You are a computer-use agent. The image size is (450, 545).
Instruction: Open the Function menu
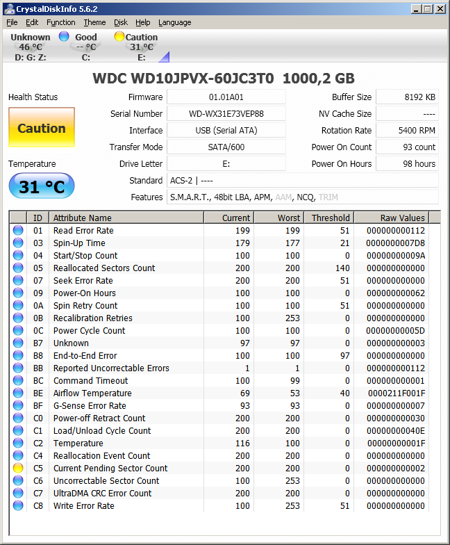click(x=61, y=22)
